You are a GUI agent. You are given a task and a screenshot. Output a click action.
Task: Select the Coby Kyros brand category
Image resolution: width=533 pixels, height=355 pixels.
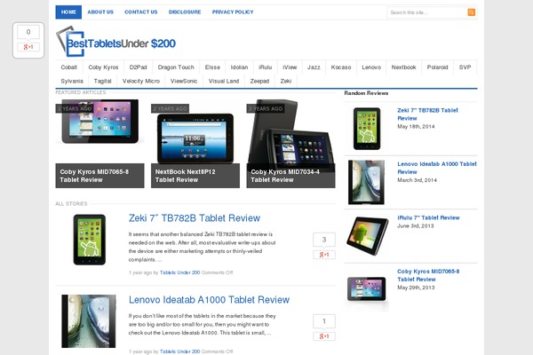coord(103,67)
